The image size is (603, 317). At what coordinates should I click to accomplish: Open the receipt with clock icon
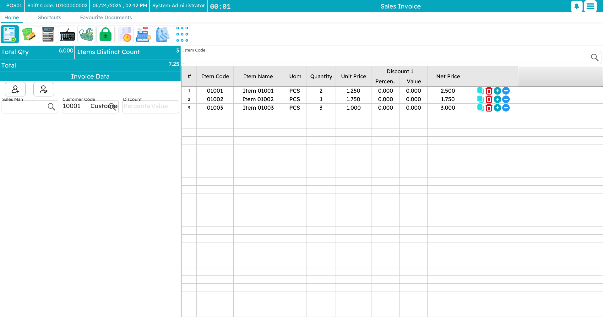(125, 34)
